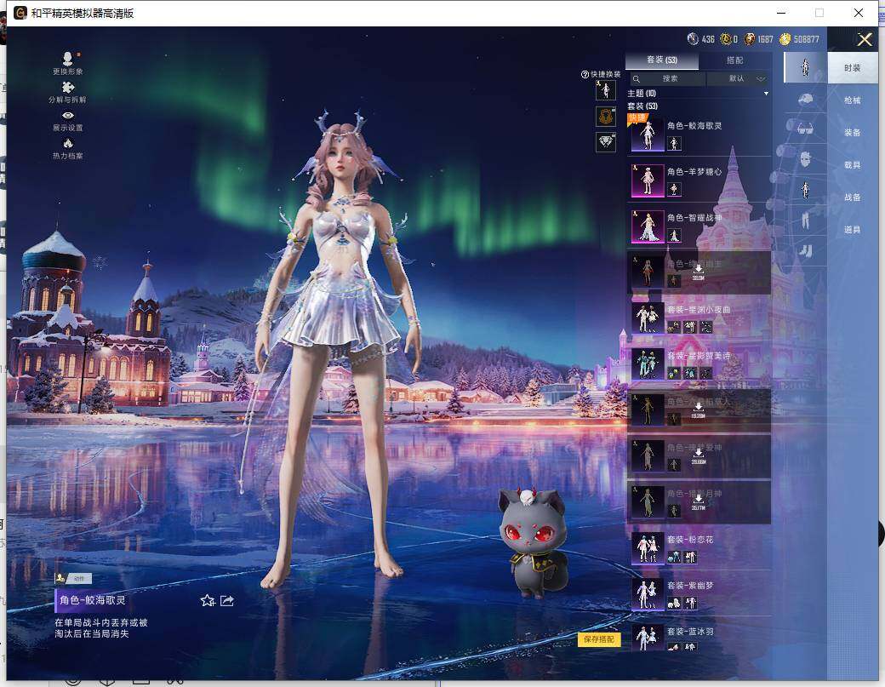The height and width of the screenshot is (687, 885).
Task: Download the 35.17M locked outfit
Action: tap(698, 502)
